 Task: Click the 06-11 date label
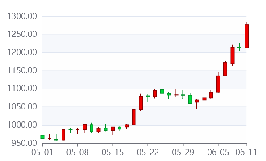click(246, 153)
